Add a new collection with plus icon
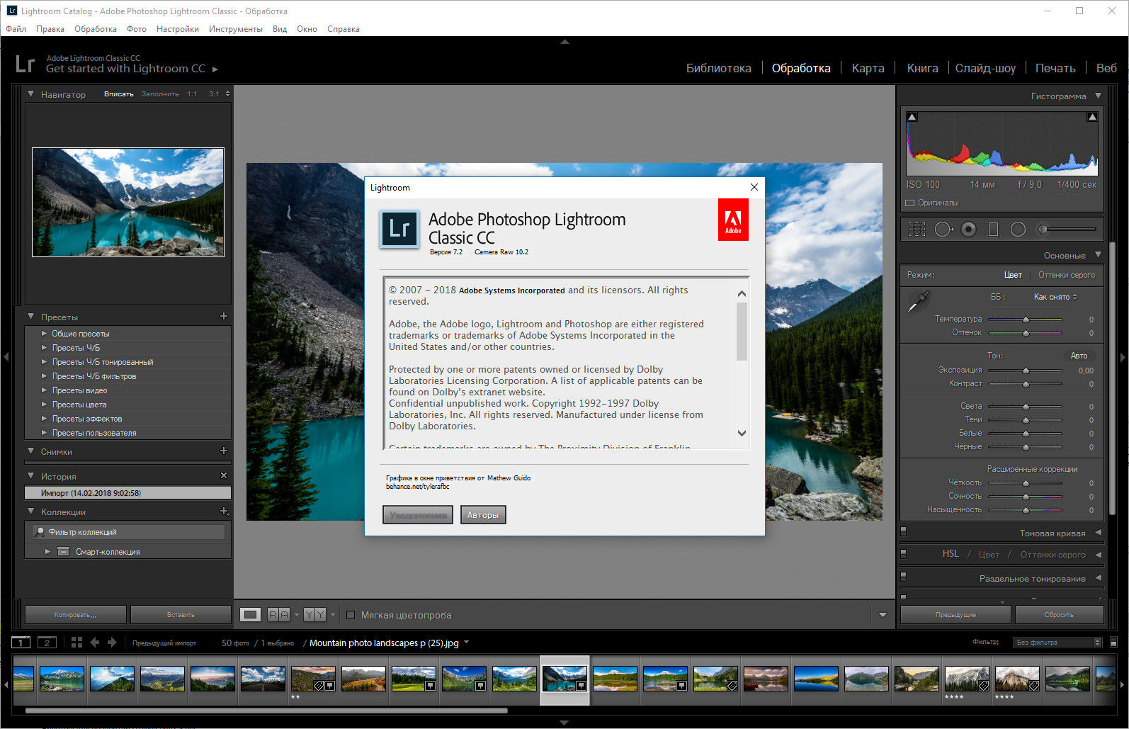Viewport: 1129px width, 729px height. pyautogui.click(x=224, y=511)
